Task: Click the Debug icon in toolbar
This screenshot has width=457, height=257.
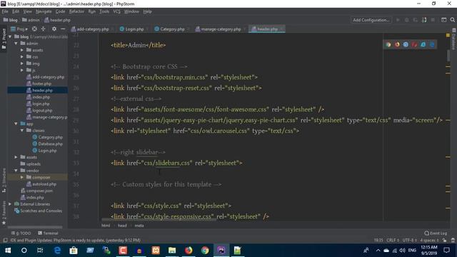Action: [x=406, y=20]
